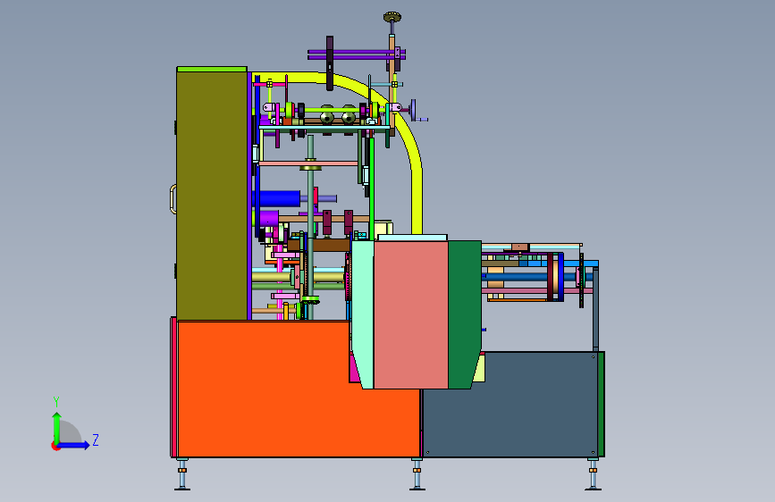Pick the middle leveling foot
Image resolution: width=775 pixels, height=502 pixels.
pyautogui.click(x=417, y=474)
